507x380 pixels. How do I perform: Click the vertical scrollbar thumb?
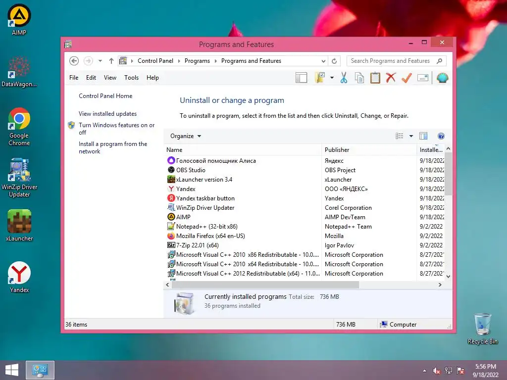tap(448, 174)
